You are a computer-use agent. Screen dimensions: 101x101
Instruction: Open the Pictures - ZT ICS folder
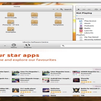click(11, 23)
